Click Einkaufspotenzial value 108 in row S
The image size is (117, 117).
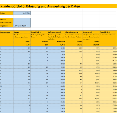coord(74,105)
